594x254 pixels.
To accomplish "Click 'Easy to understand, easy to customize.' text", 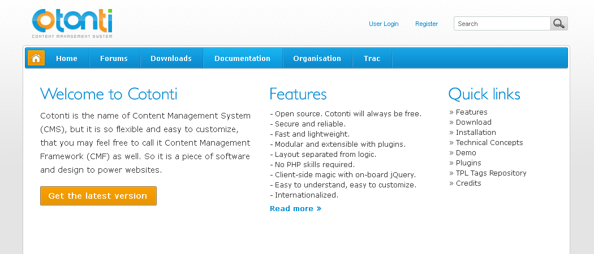I will click(x=346, y=185).
